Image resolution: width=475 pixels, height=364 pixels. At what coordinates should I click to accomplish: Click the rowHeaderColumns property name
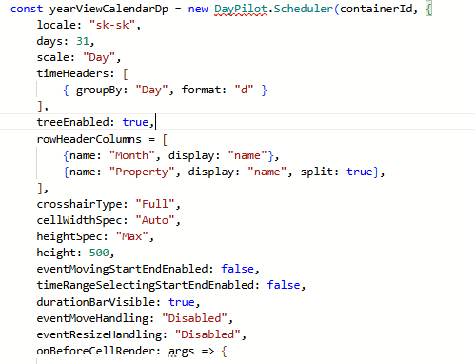[89, 139]
